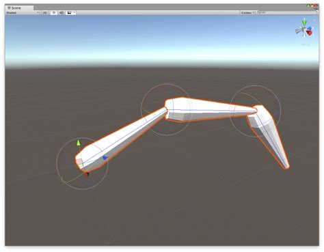This screenshot has height=252, width=324.
Task: Toggle scene effects image icon
Action: [x=69, y=13]
